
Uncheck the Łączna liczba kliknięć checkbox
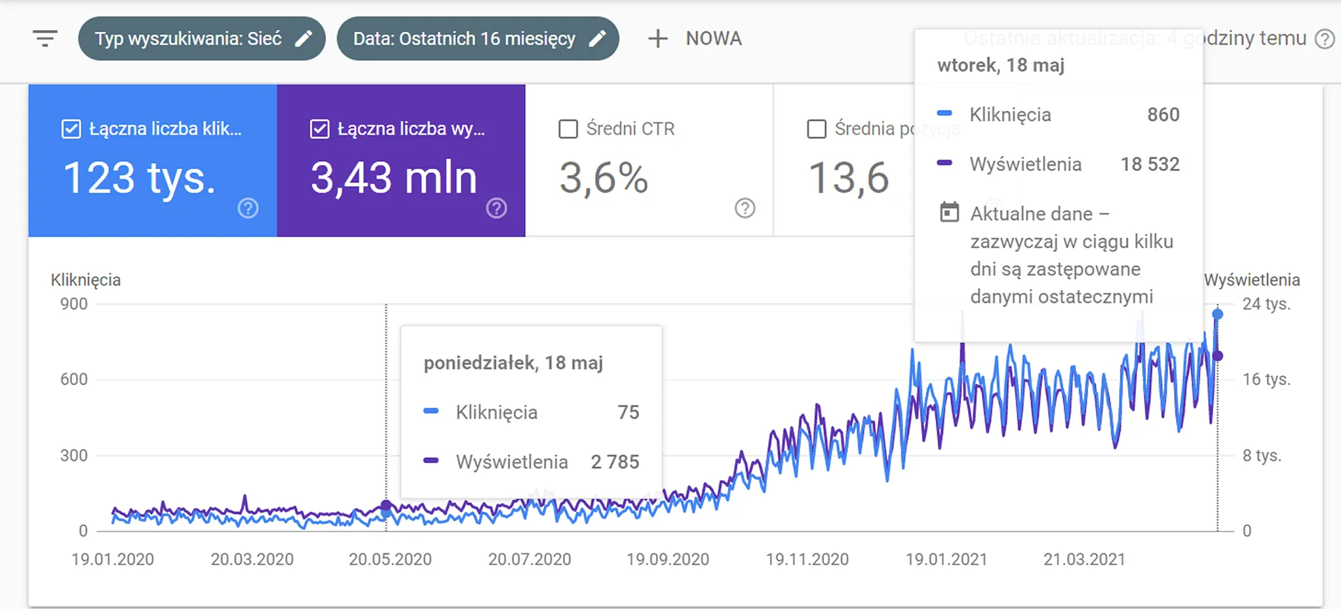click(71, 129)
